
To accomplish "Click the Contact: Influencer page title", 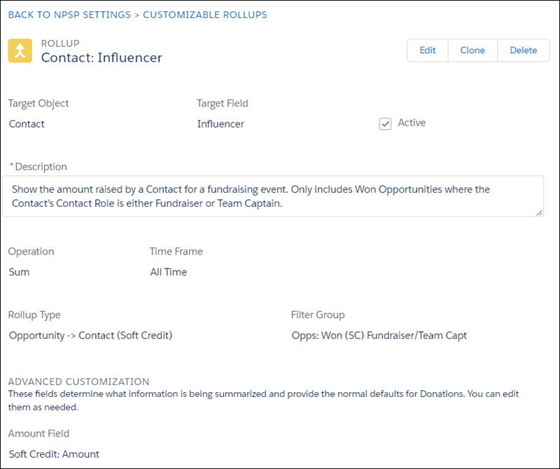I will 101,57.
